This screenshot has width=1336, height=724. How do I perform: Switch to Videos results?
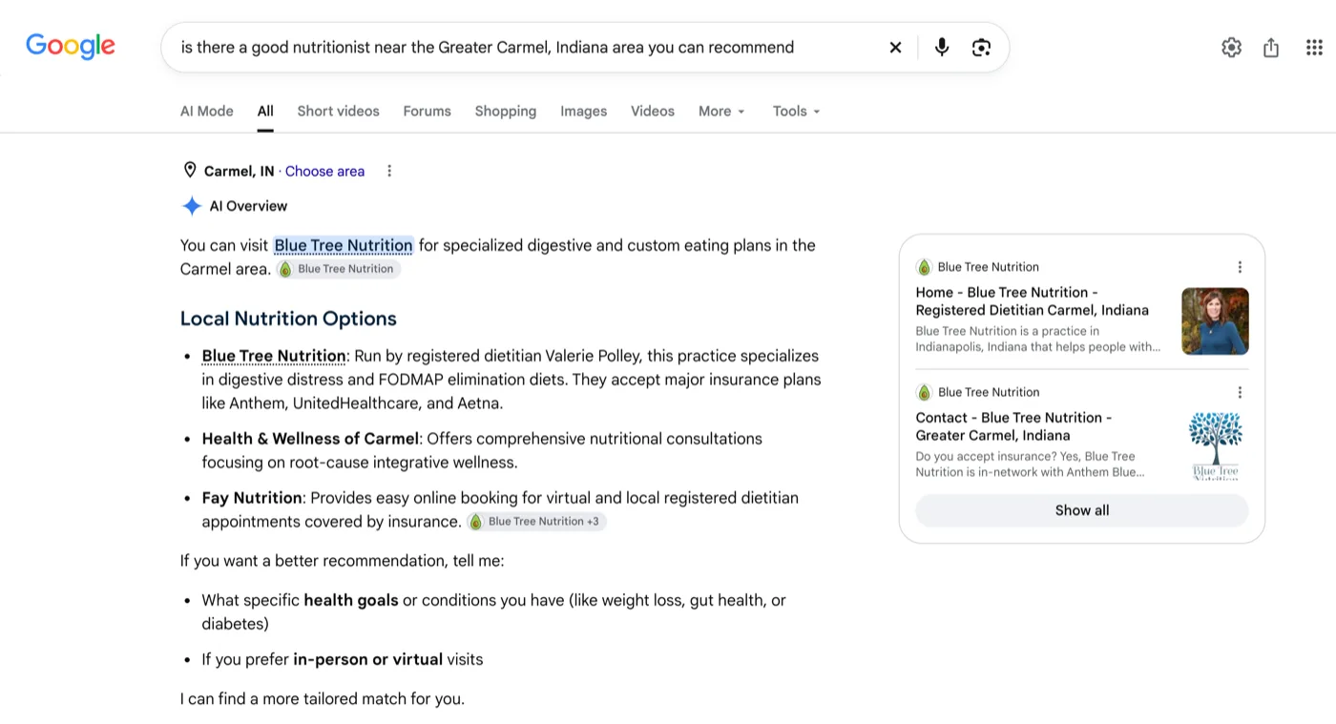click(653, 111)
